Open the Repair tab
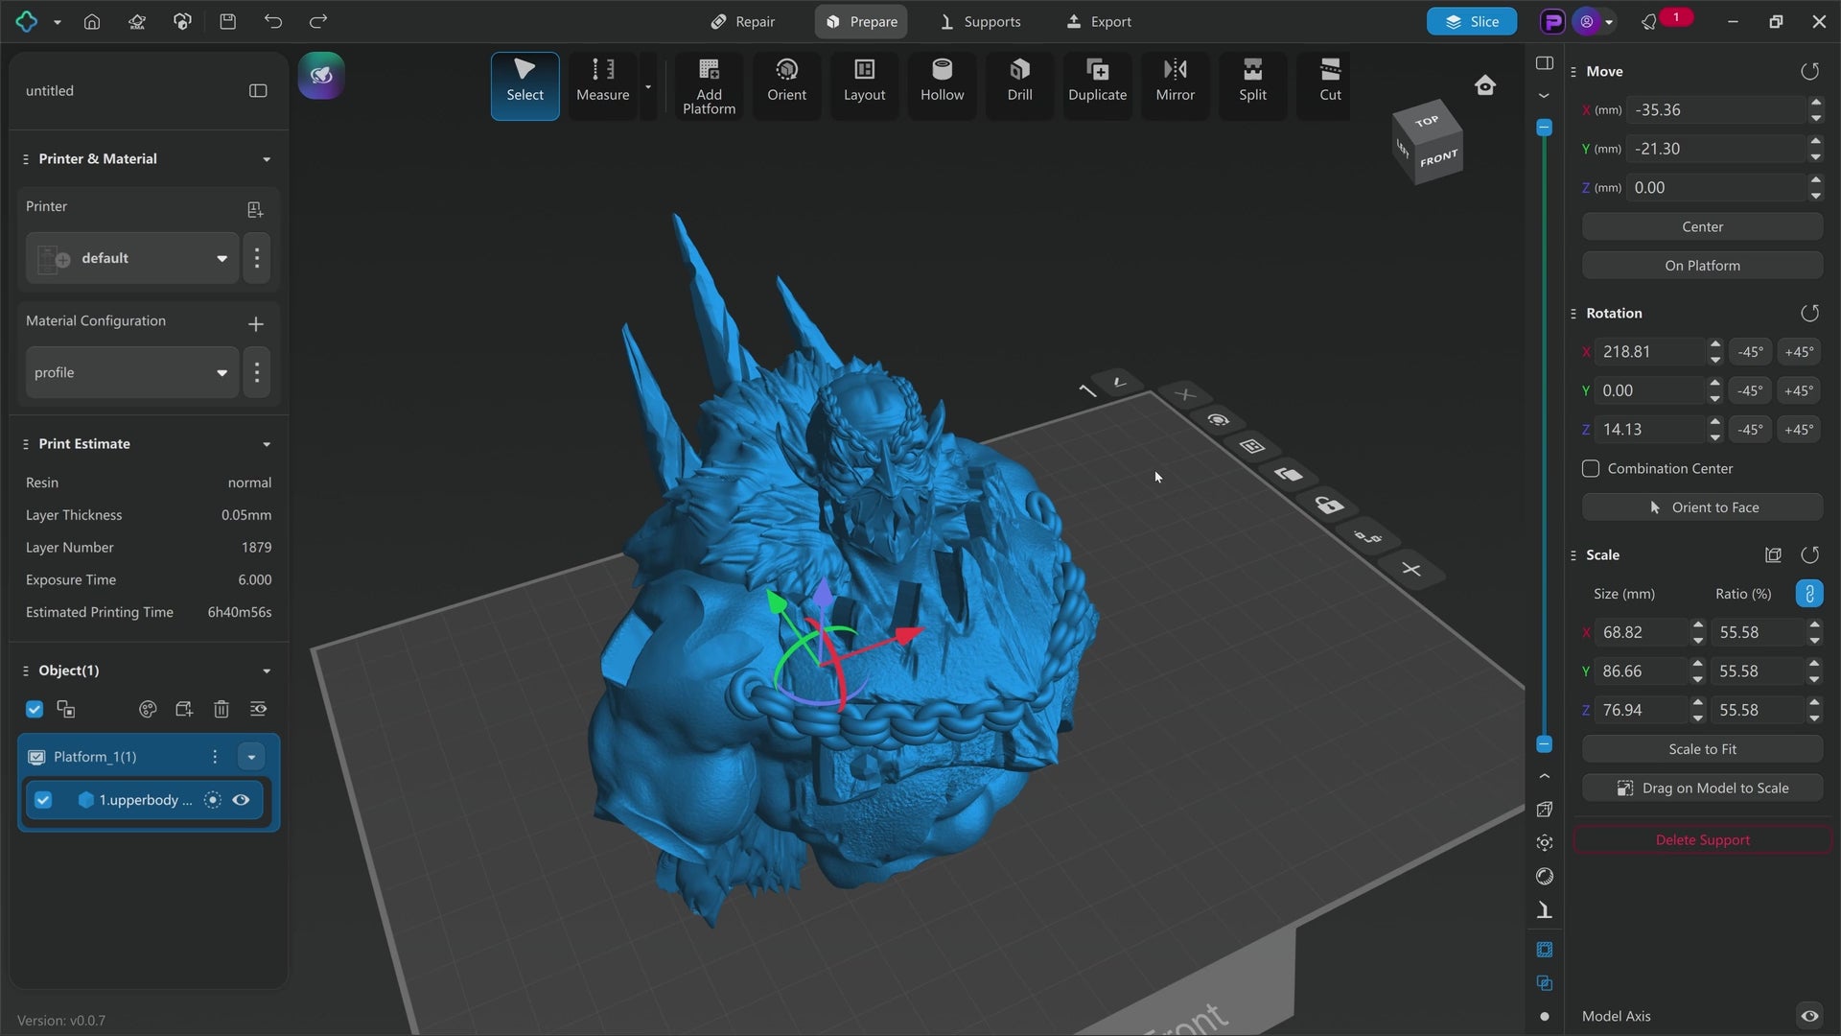This screenshot has width=1841, height=1036. 743,21
